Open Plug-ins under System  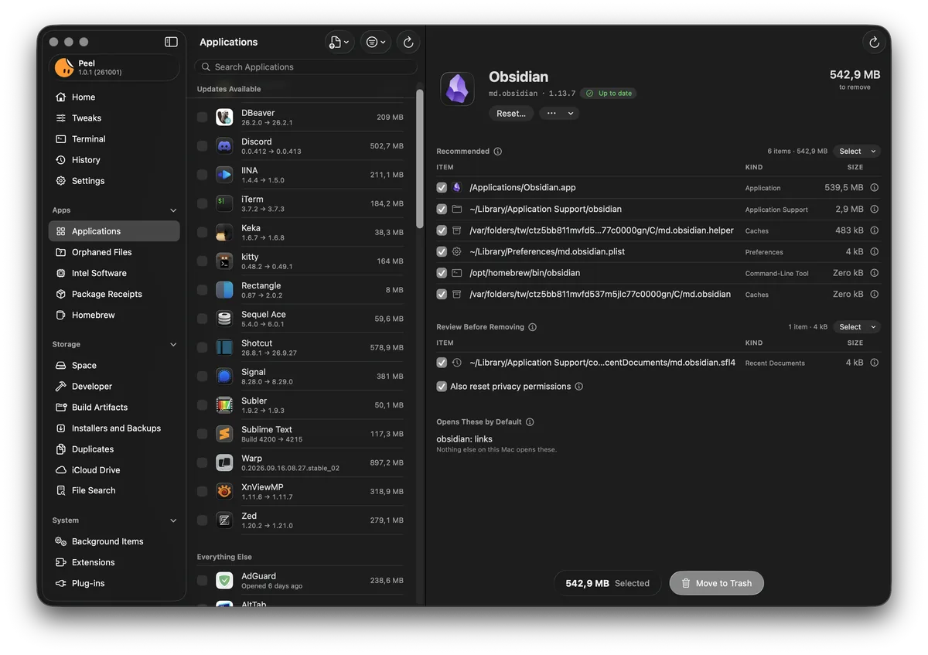[x=114, y=583]
